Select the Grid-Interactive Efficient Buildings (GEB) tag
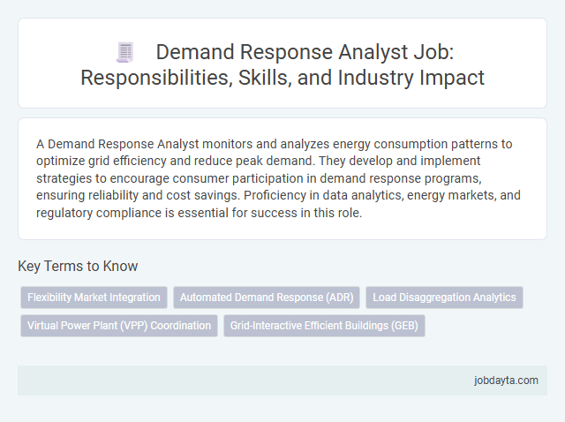Viewport: 565px width, 422px height. (324, 326)
